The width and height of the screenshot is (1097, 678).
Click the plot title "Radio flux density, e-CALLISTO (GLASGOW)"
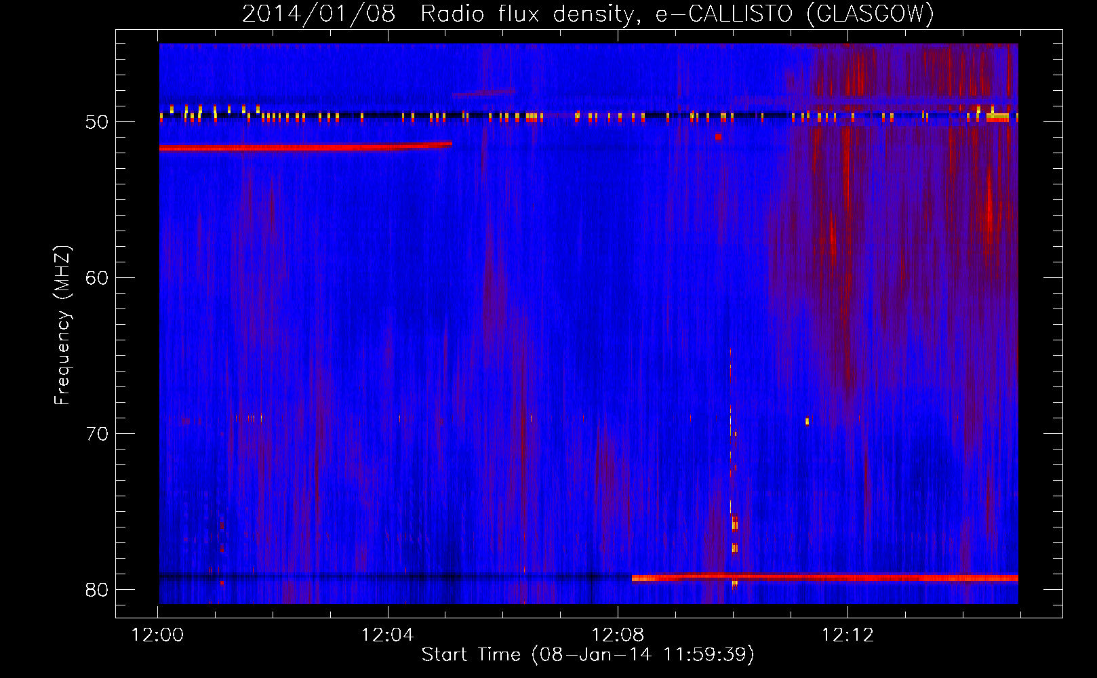coord(677,14)
